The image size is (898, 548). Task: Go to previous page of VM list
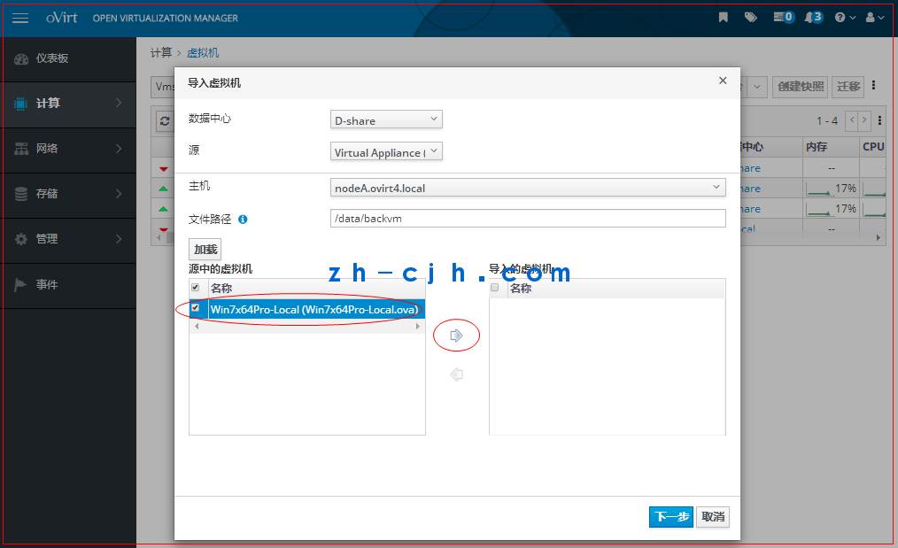tap(852, 120)
